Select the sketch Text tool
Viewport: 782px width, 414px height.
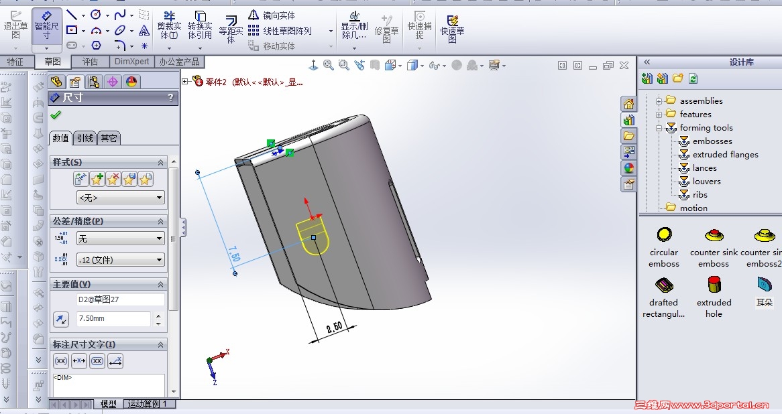[x=144, y=30]
